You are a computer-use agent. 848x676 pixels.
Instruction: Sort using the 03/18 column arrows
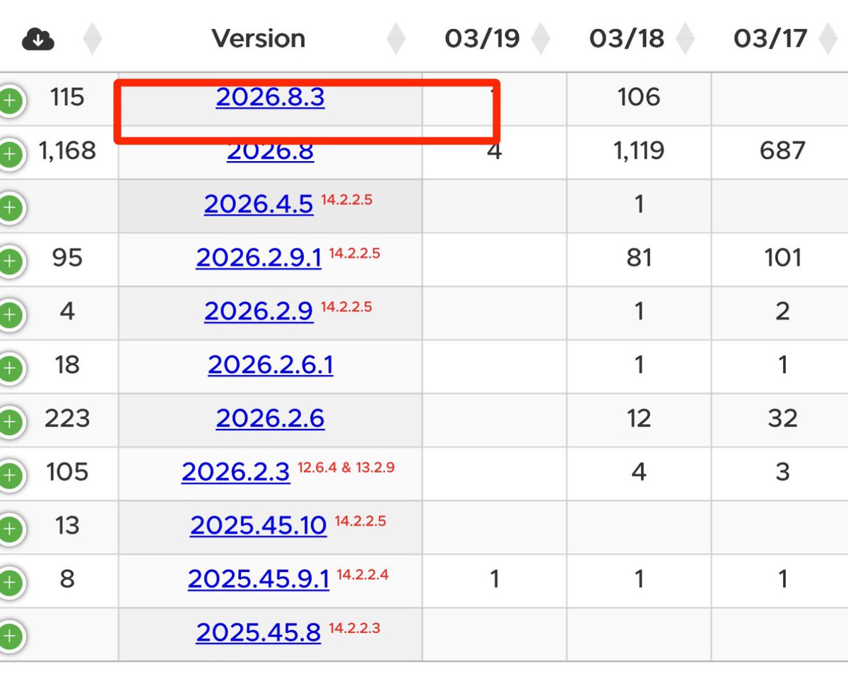pos(685,39)
